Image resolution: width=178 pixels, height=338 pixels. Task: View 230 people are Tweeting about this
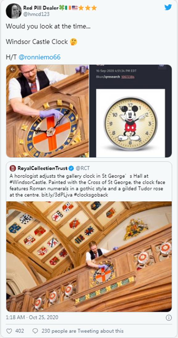[x=82, y=331]
